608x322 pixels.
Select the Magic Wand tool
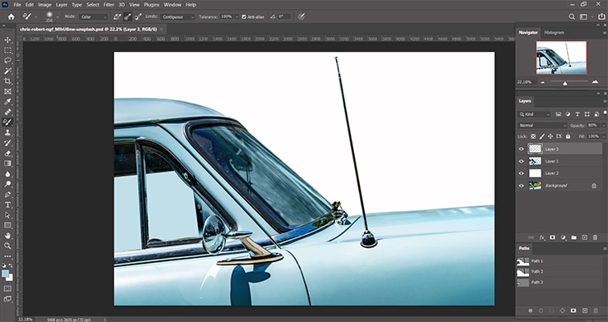7,71
